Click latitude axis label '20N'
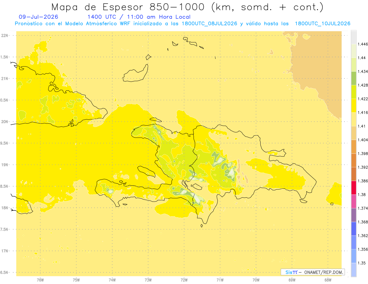Image resolution: width=368 pixels, height=284 pixels. pyautogui.click(x=5, y=122)
